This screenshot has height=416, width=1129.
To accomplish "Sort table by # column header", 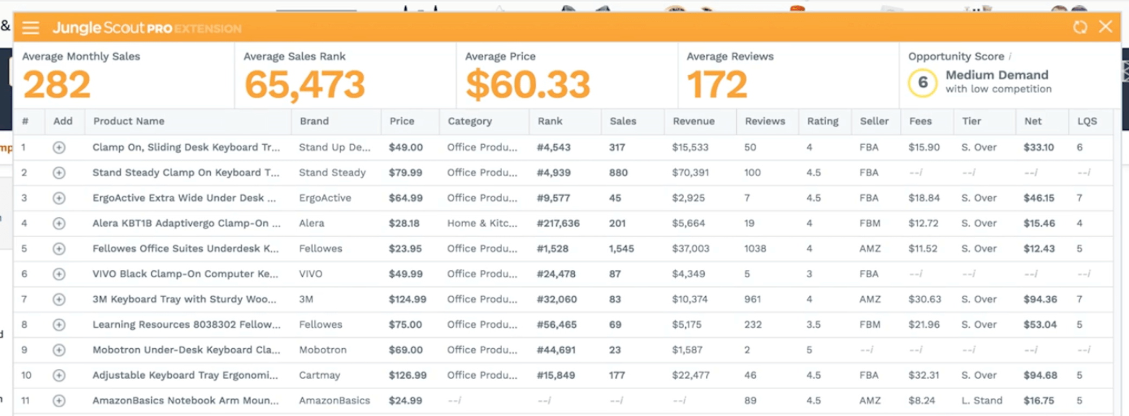I will (x=25, y=121).
